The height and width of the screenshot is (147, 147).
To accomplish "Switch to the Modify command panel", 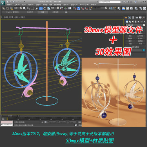I will coord(129,18).
